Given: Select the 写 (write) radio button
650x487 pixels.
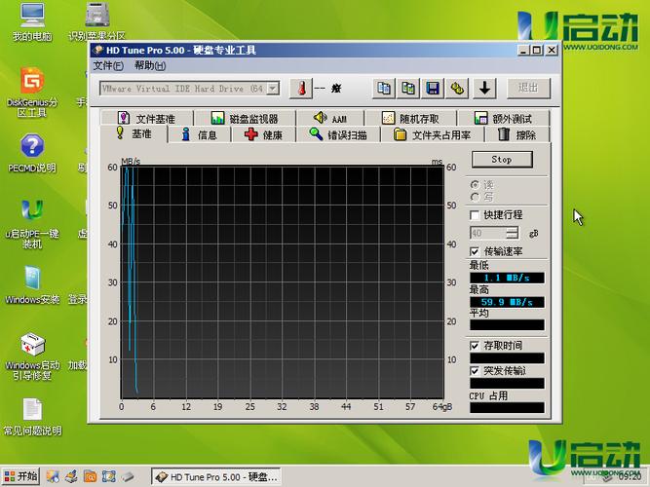Looking at the screenshot, I should (x=475, y=198).
